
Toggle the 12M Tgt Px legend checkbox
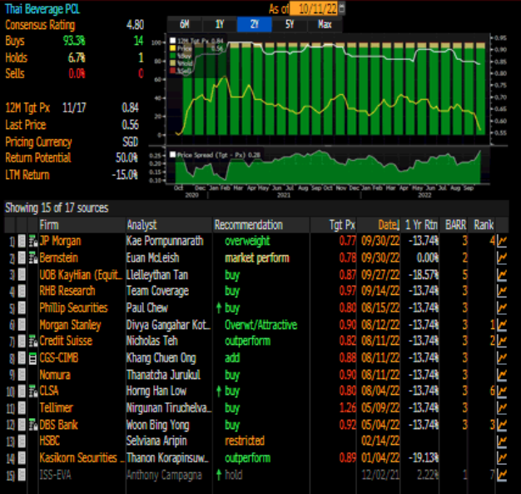click(x=173, y=41)
